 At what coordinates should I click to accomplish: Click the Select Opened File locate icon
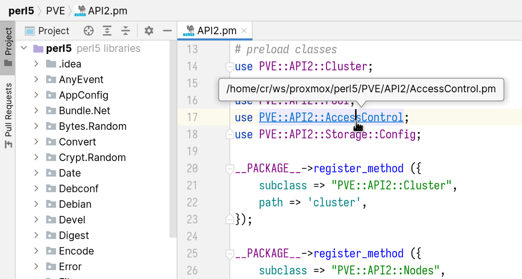89,31
